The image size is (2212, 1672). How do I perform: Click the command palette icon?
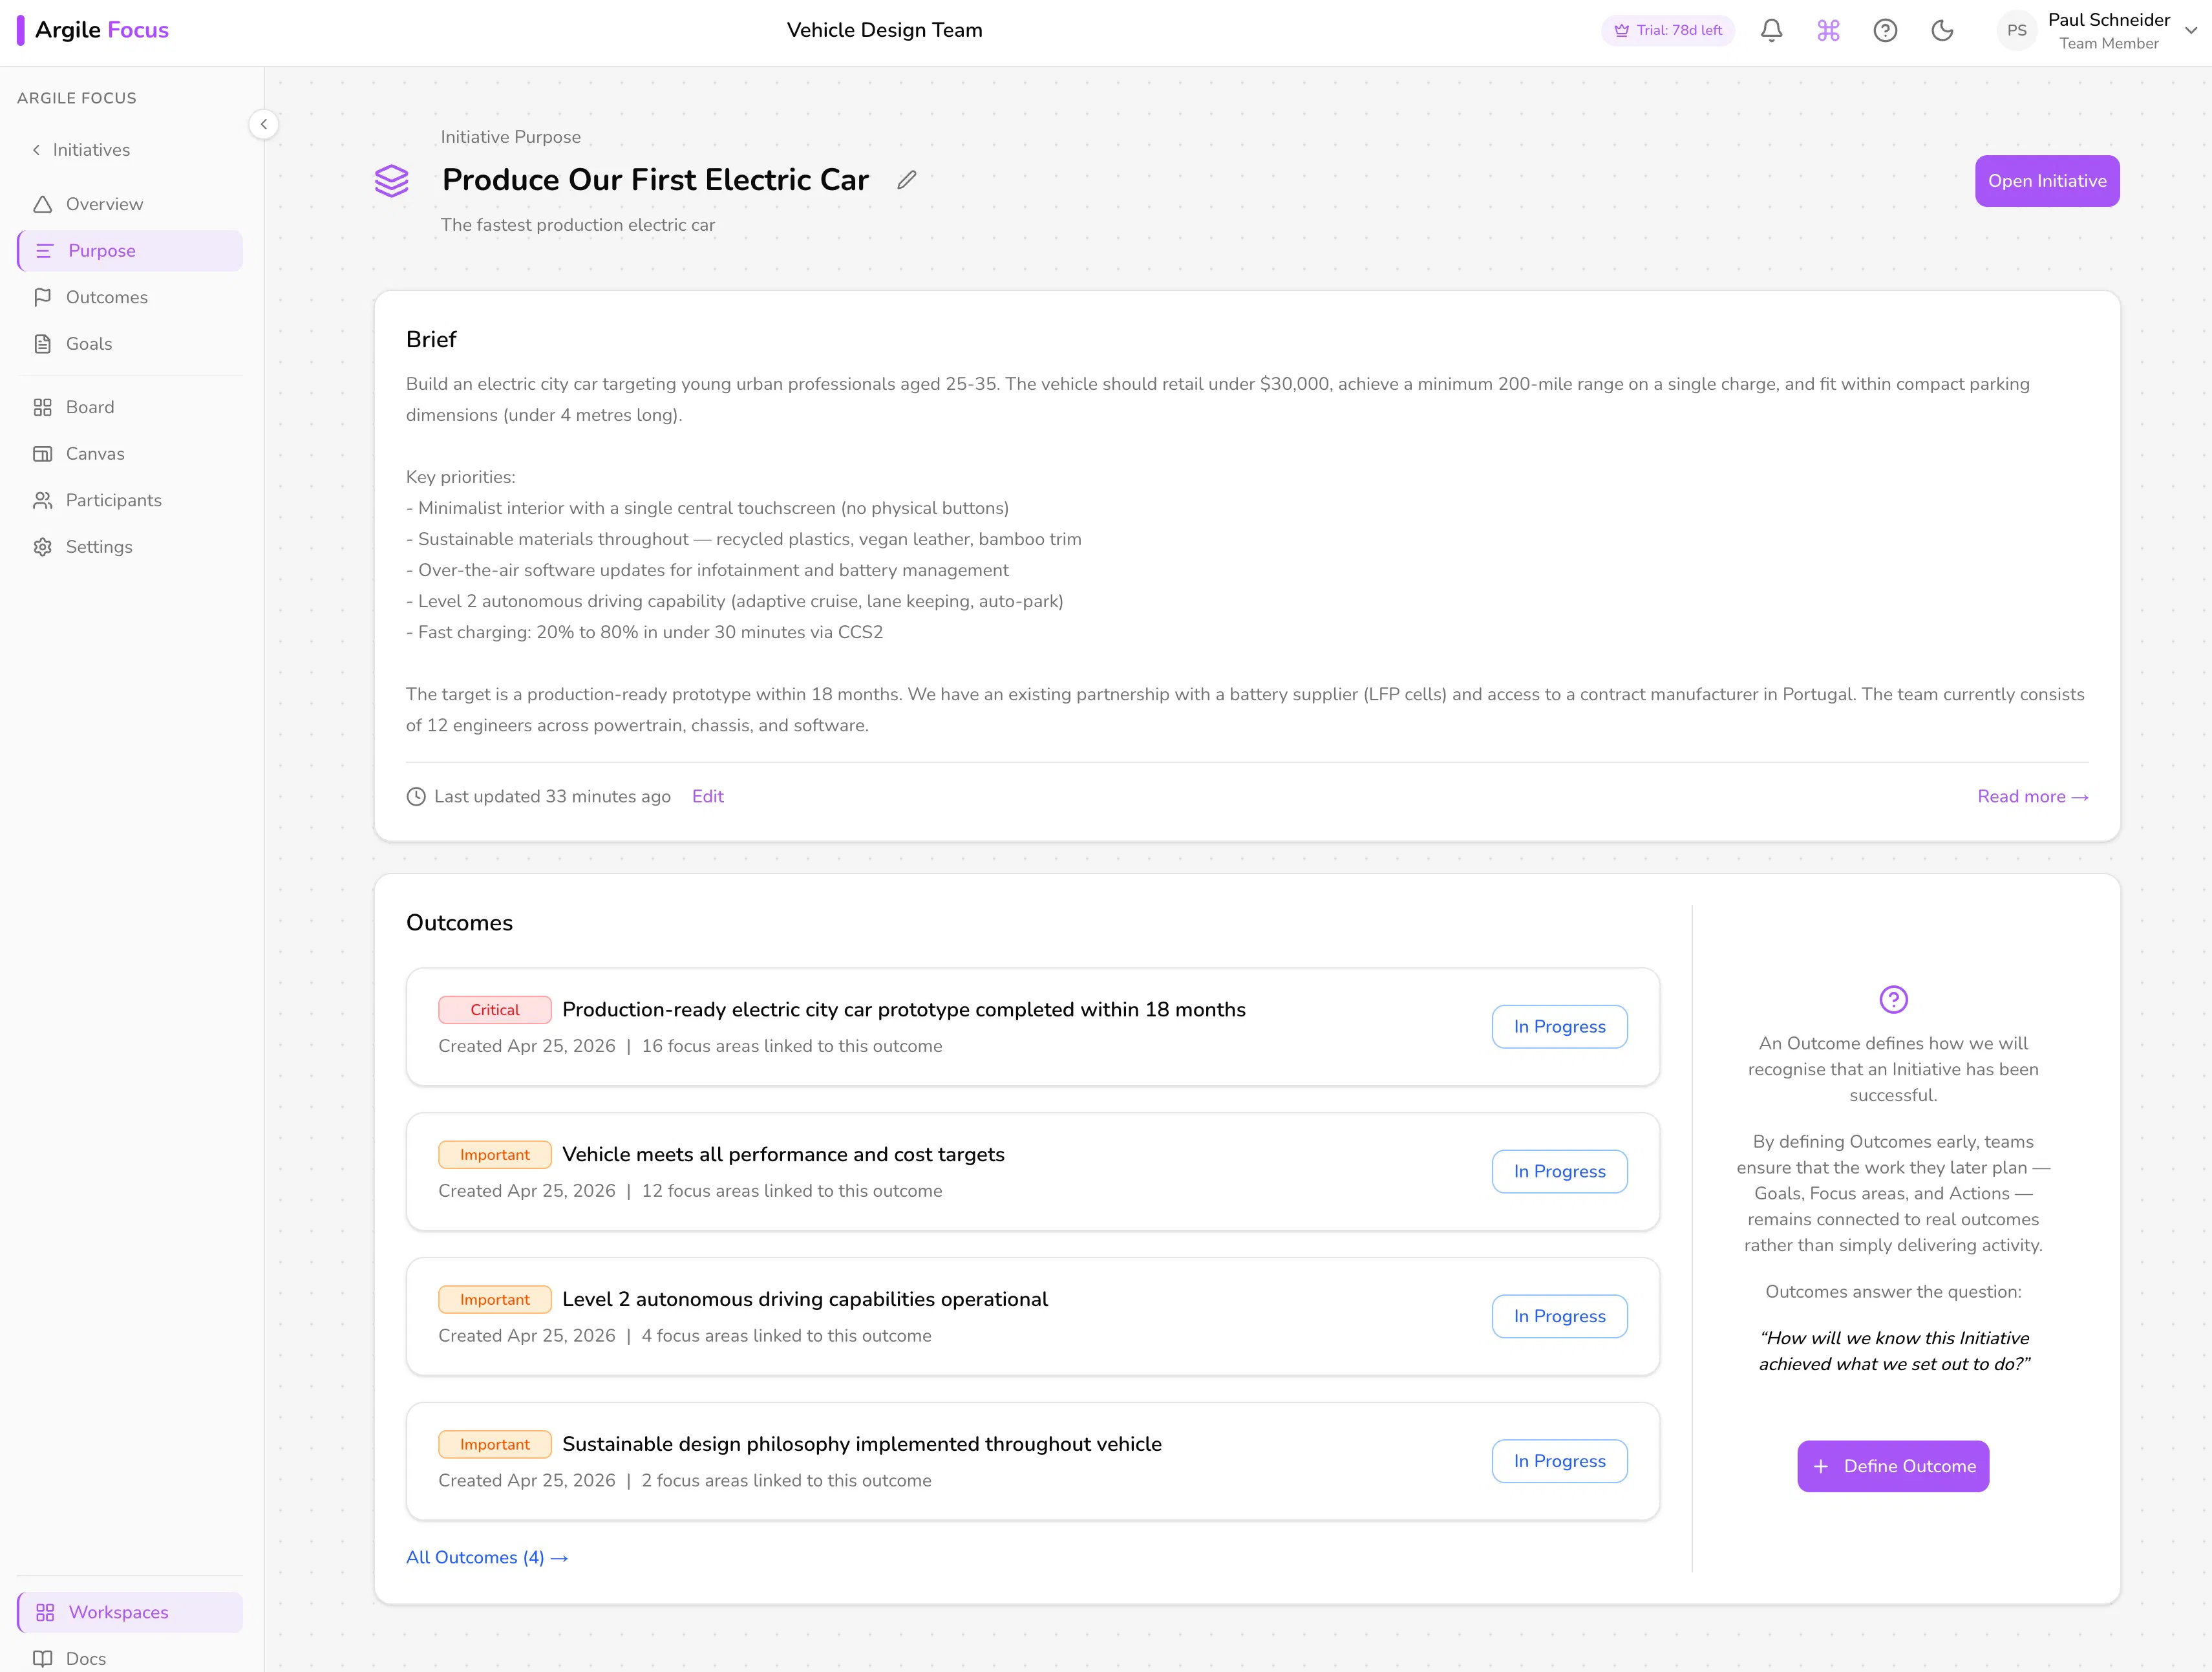coord(1828,30)
